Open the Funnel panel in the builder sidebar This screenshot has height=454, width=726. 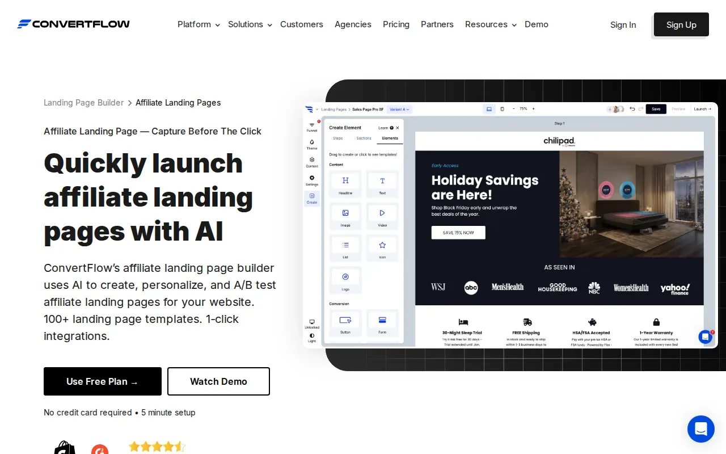[x=312, y=127]
